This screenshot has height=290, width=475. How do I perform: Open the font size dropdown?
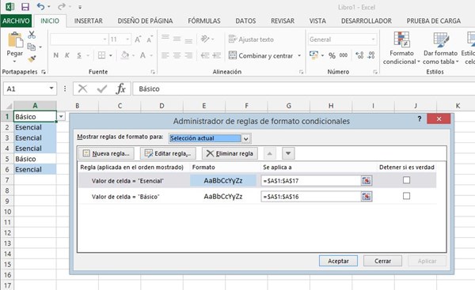click(127, 40)
